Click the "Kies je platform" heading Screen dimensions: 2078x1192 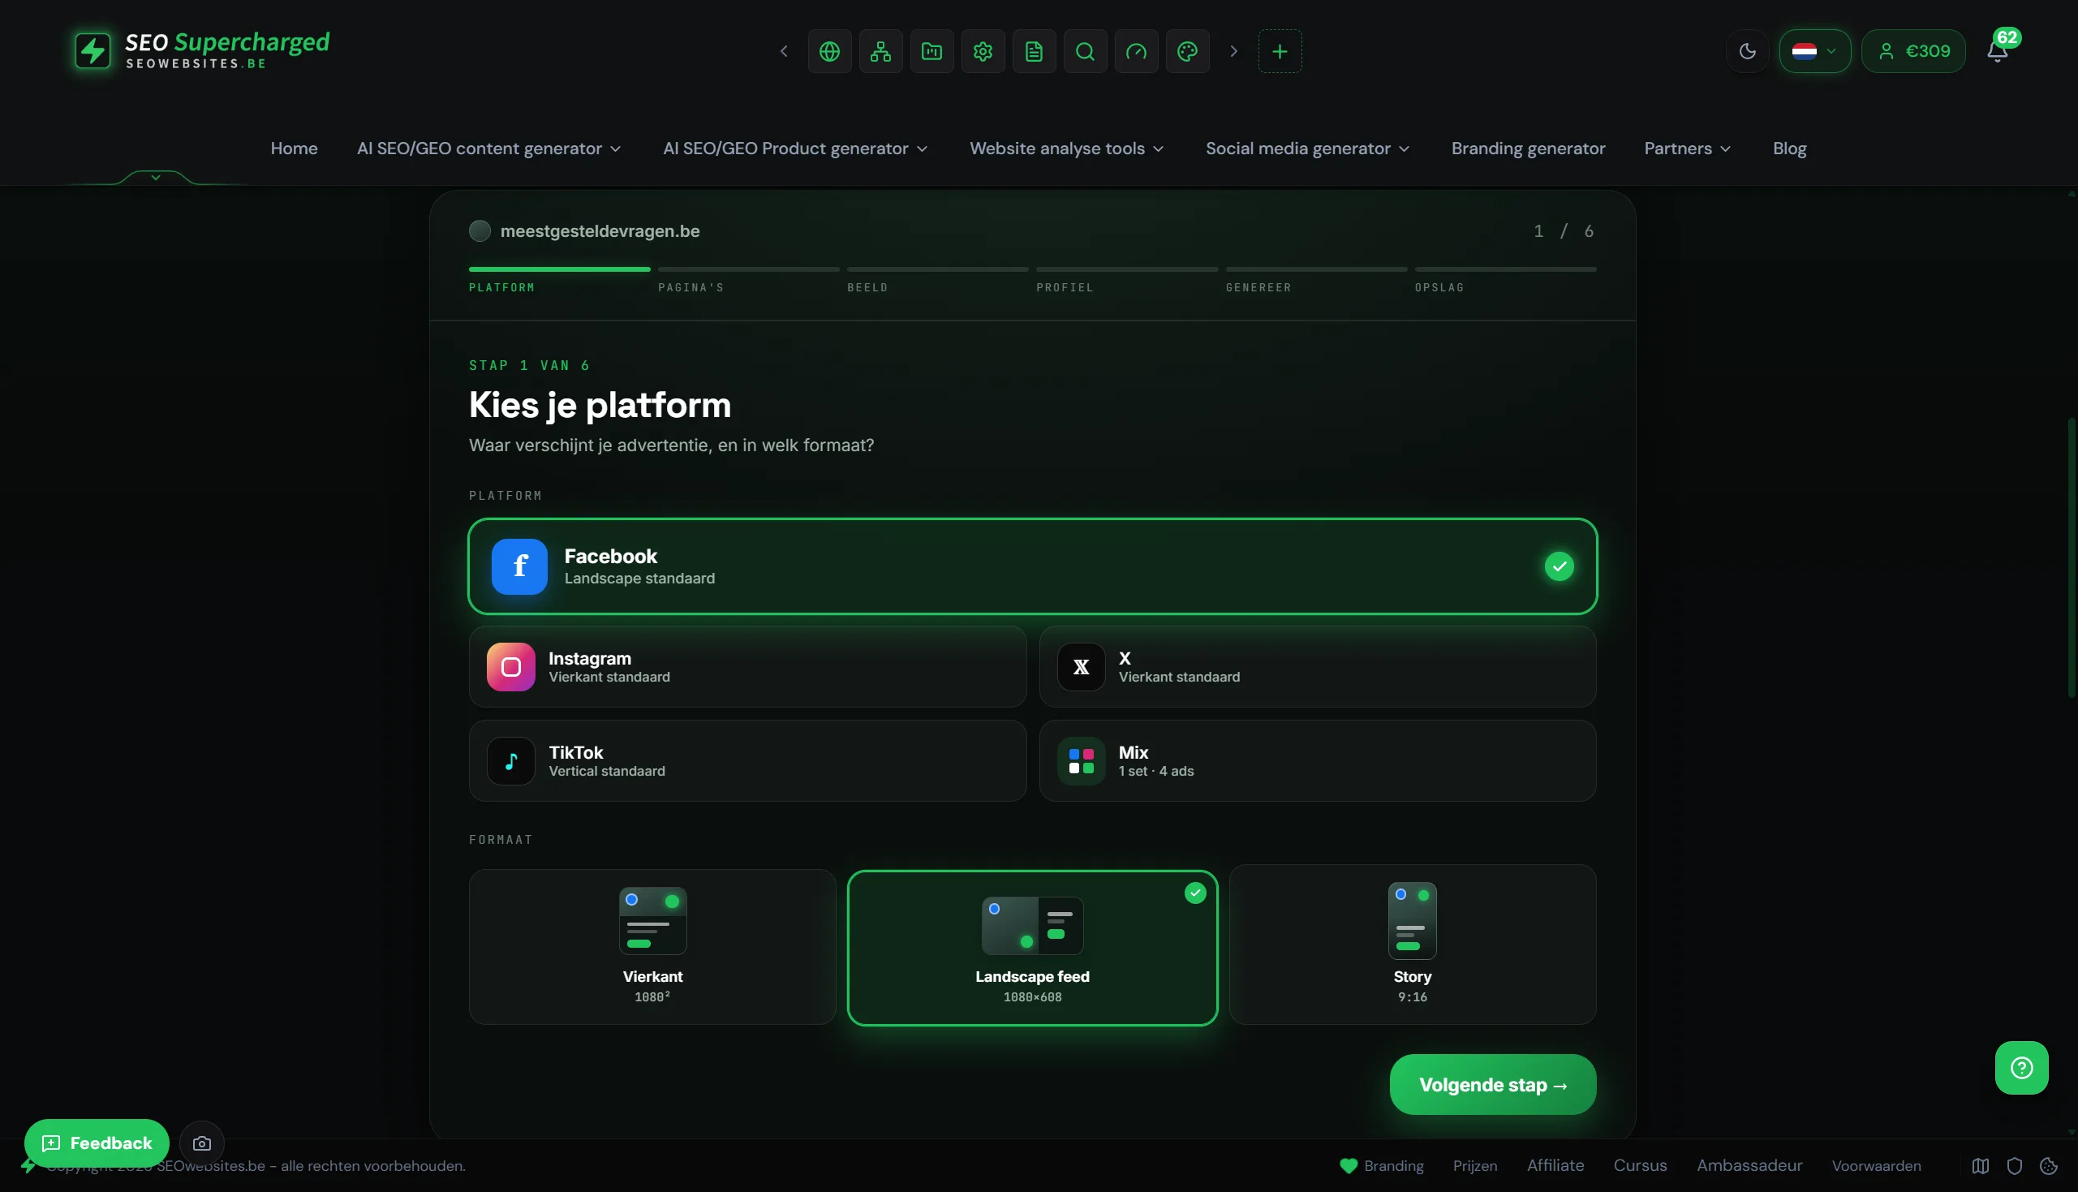600,405
